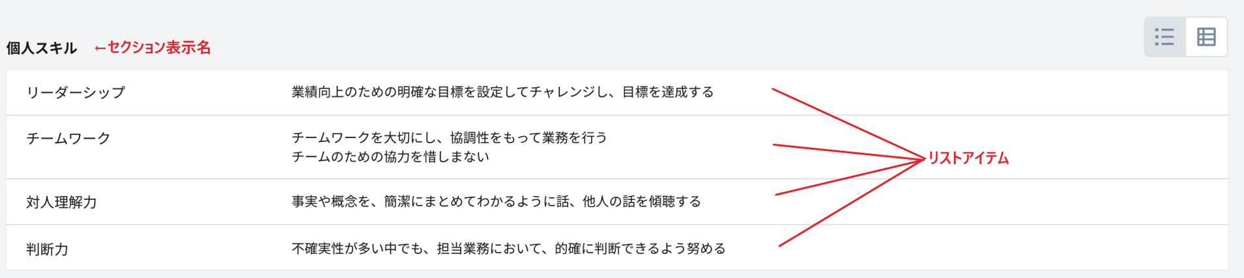The height and width of the screenshot is (278, 1244).
Task: Switch to the table view icon
Action: tap(1206, 37)
